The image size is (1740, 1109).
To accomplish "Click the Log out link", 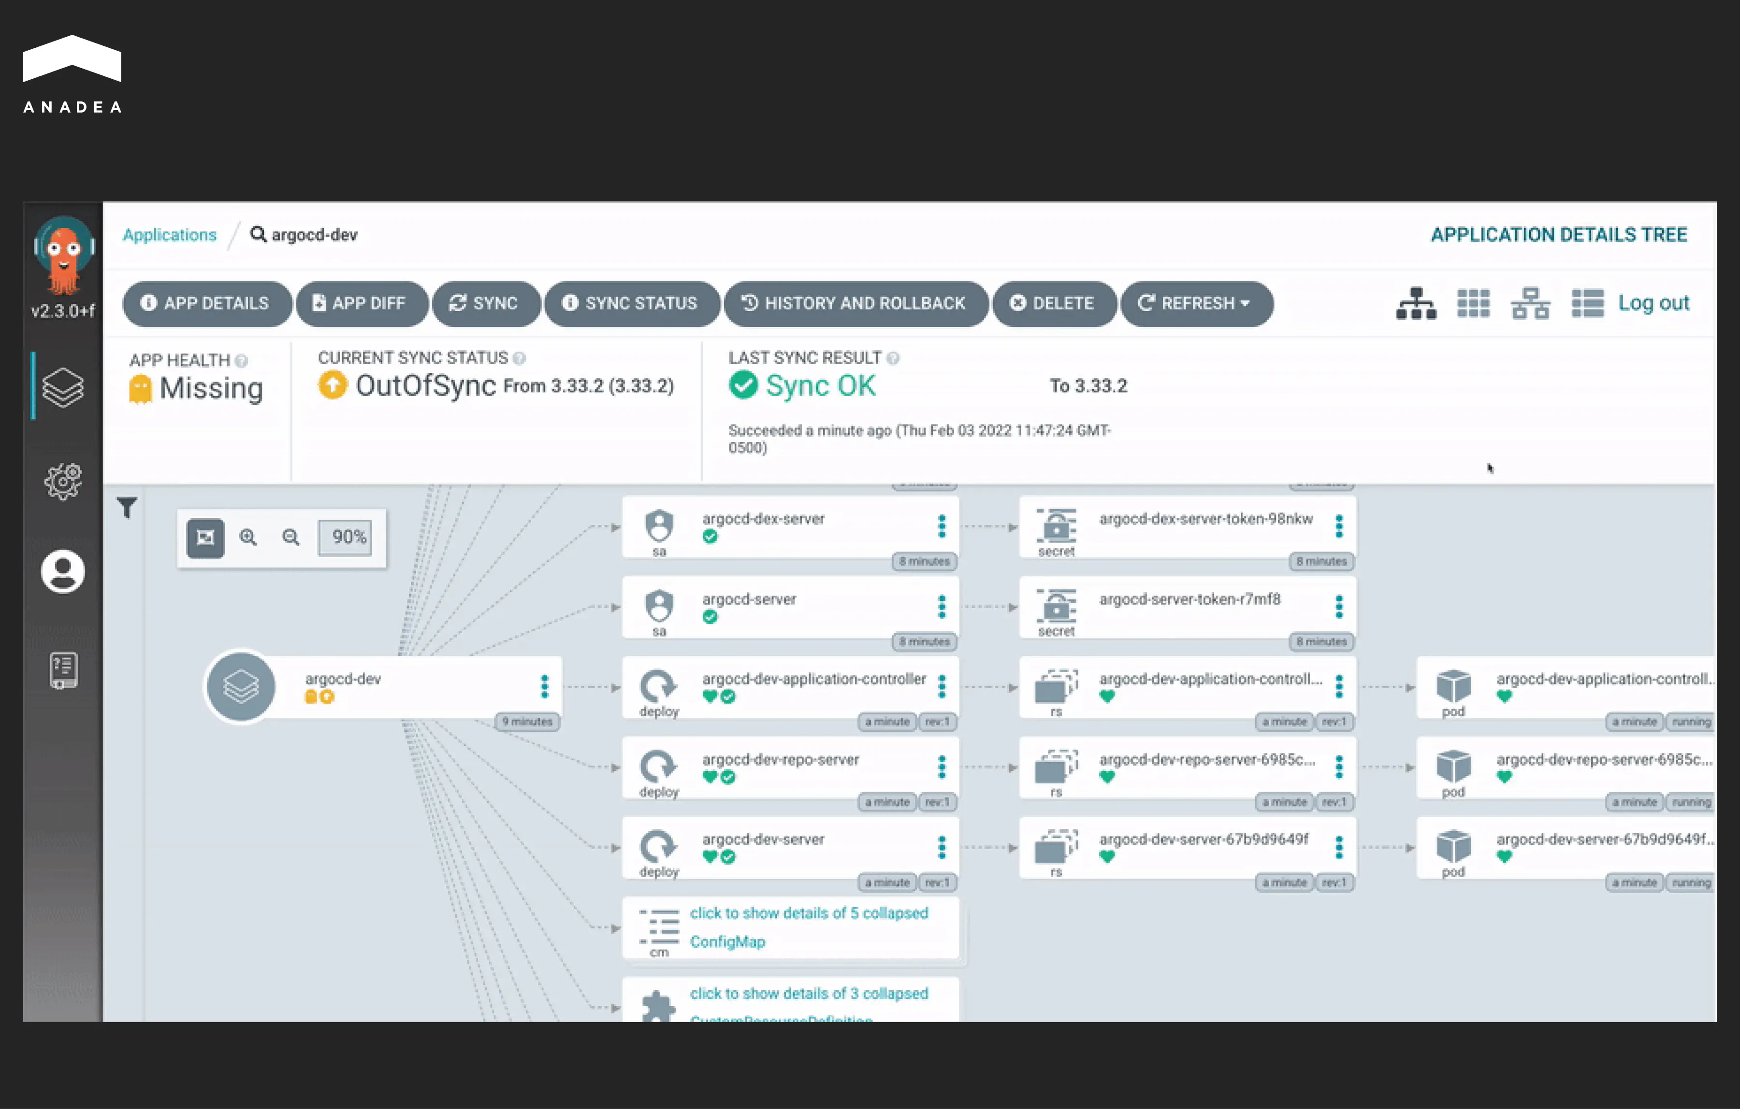I will tap(1653, 302).
